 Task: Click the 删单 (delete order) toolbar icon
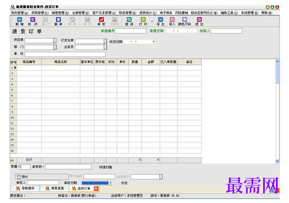(x=59, y=20)
